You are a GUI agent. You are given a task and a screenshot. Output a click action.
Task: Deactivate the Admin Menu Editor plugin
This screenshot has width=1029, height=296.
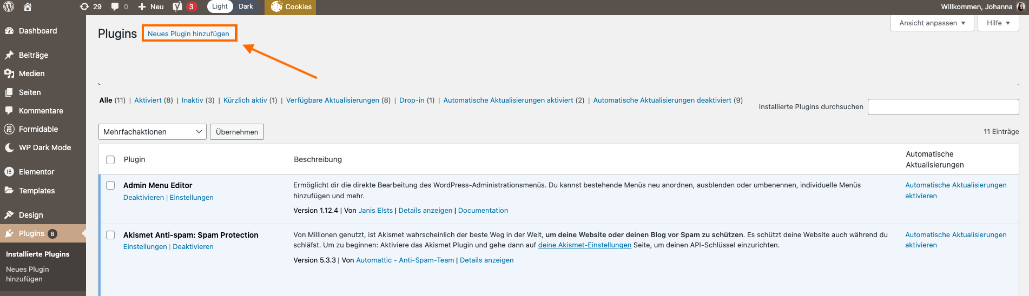(143, 197)
